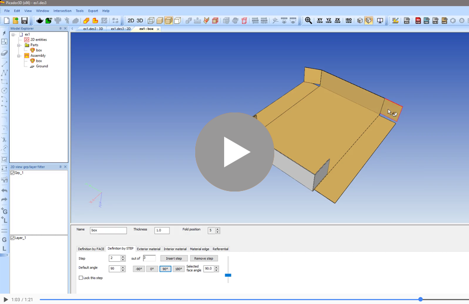
Task: Click the Open file icon with green arrow
Action: coord(15,20)
